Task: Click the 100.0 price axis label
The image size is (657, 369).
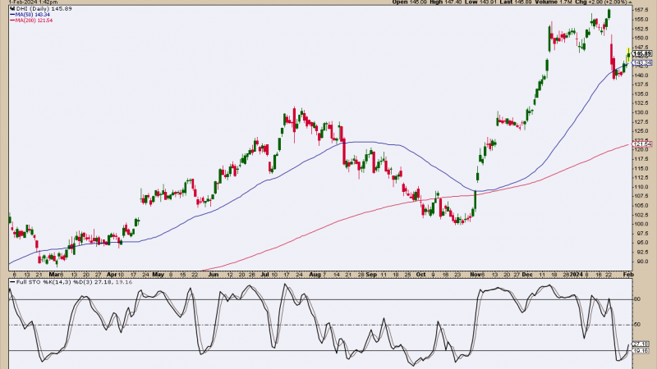Action: point(641,224)
